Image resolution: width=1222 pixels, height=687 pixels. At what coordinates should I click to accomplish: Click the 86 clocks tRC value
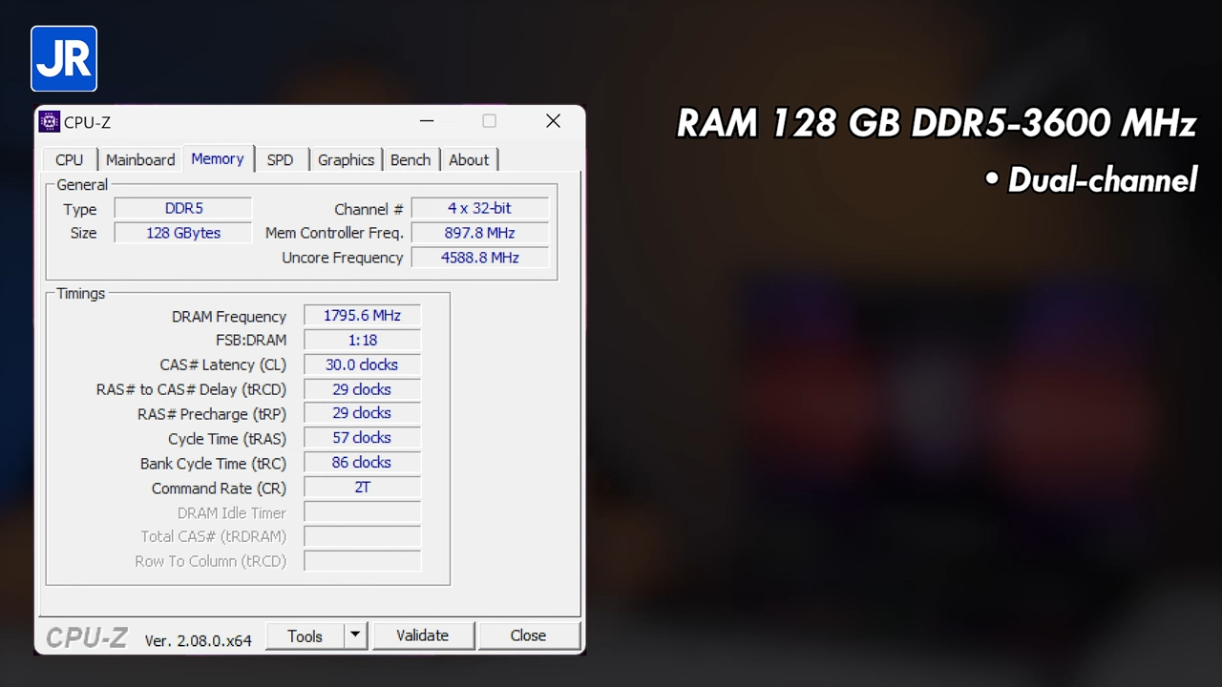click(362, 463)
